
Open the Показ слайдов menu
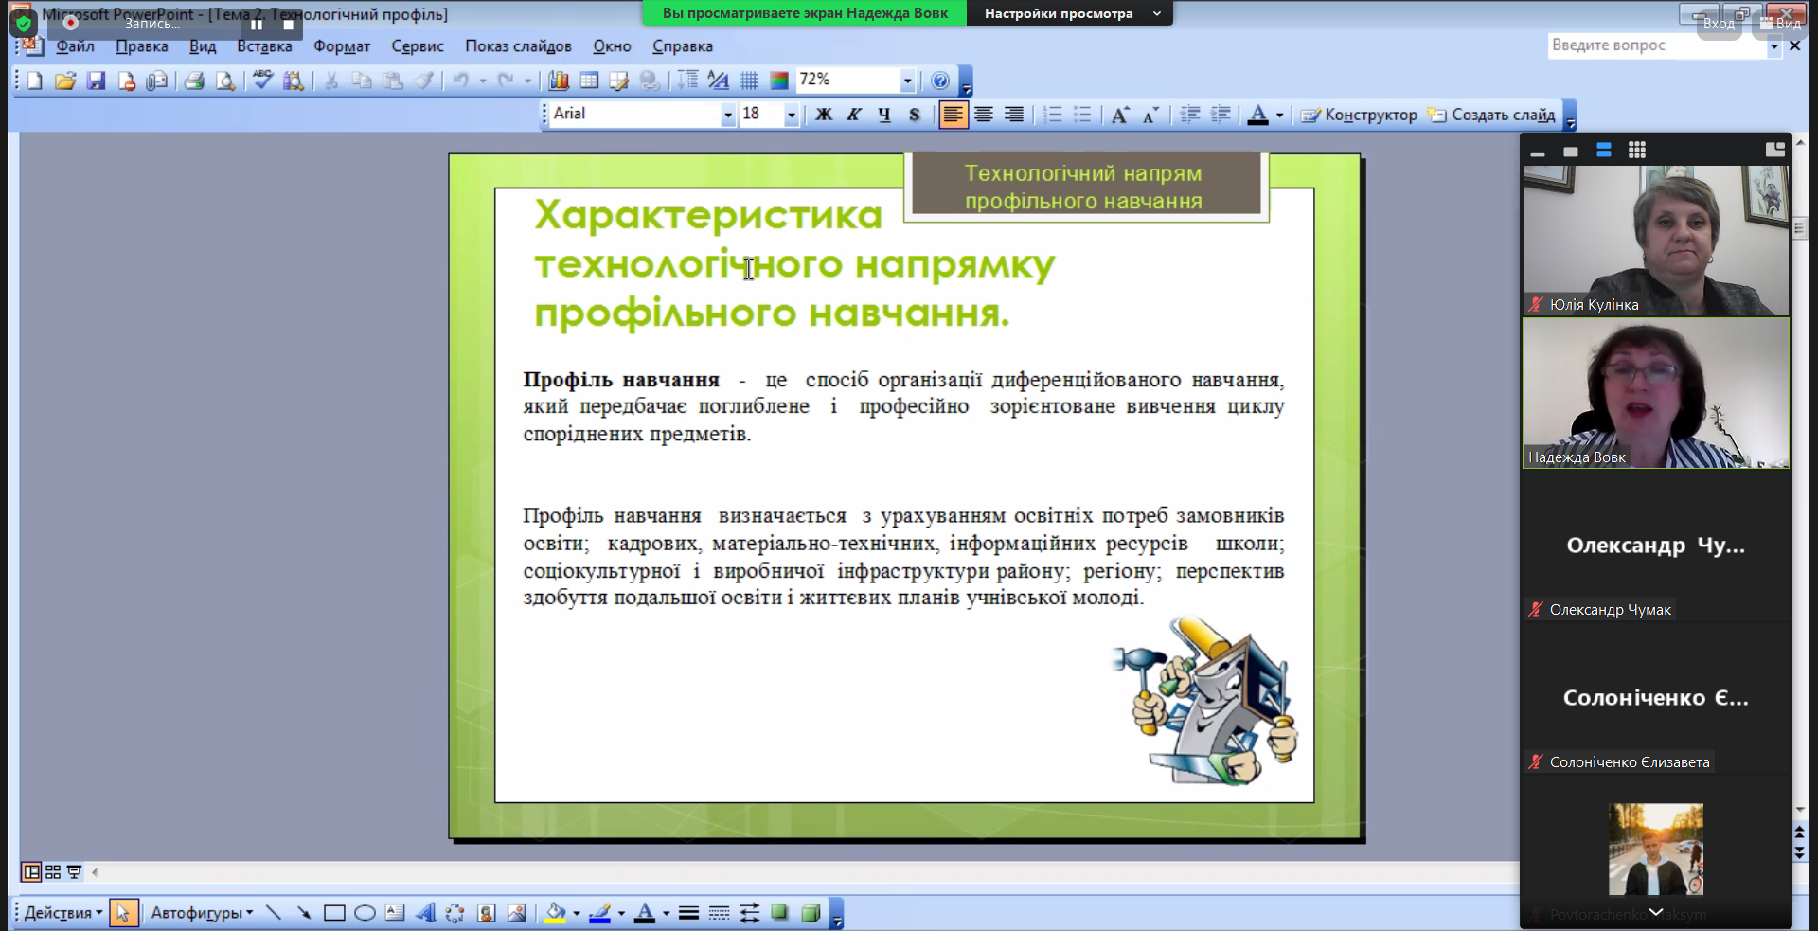[518, 46]
